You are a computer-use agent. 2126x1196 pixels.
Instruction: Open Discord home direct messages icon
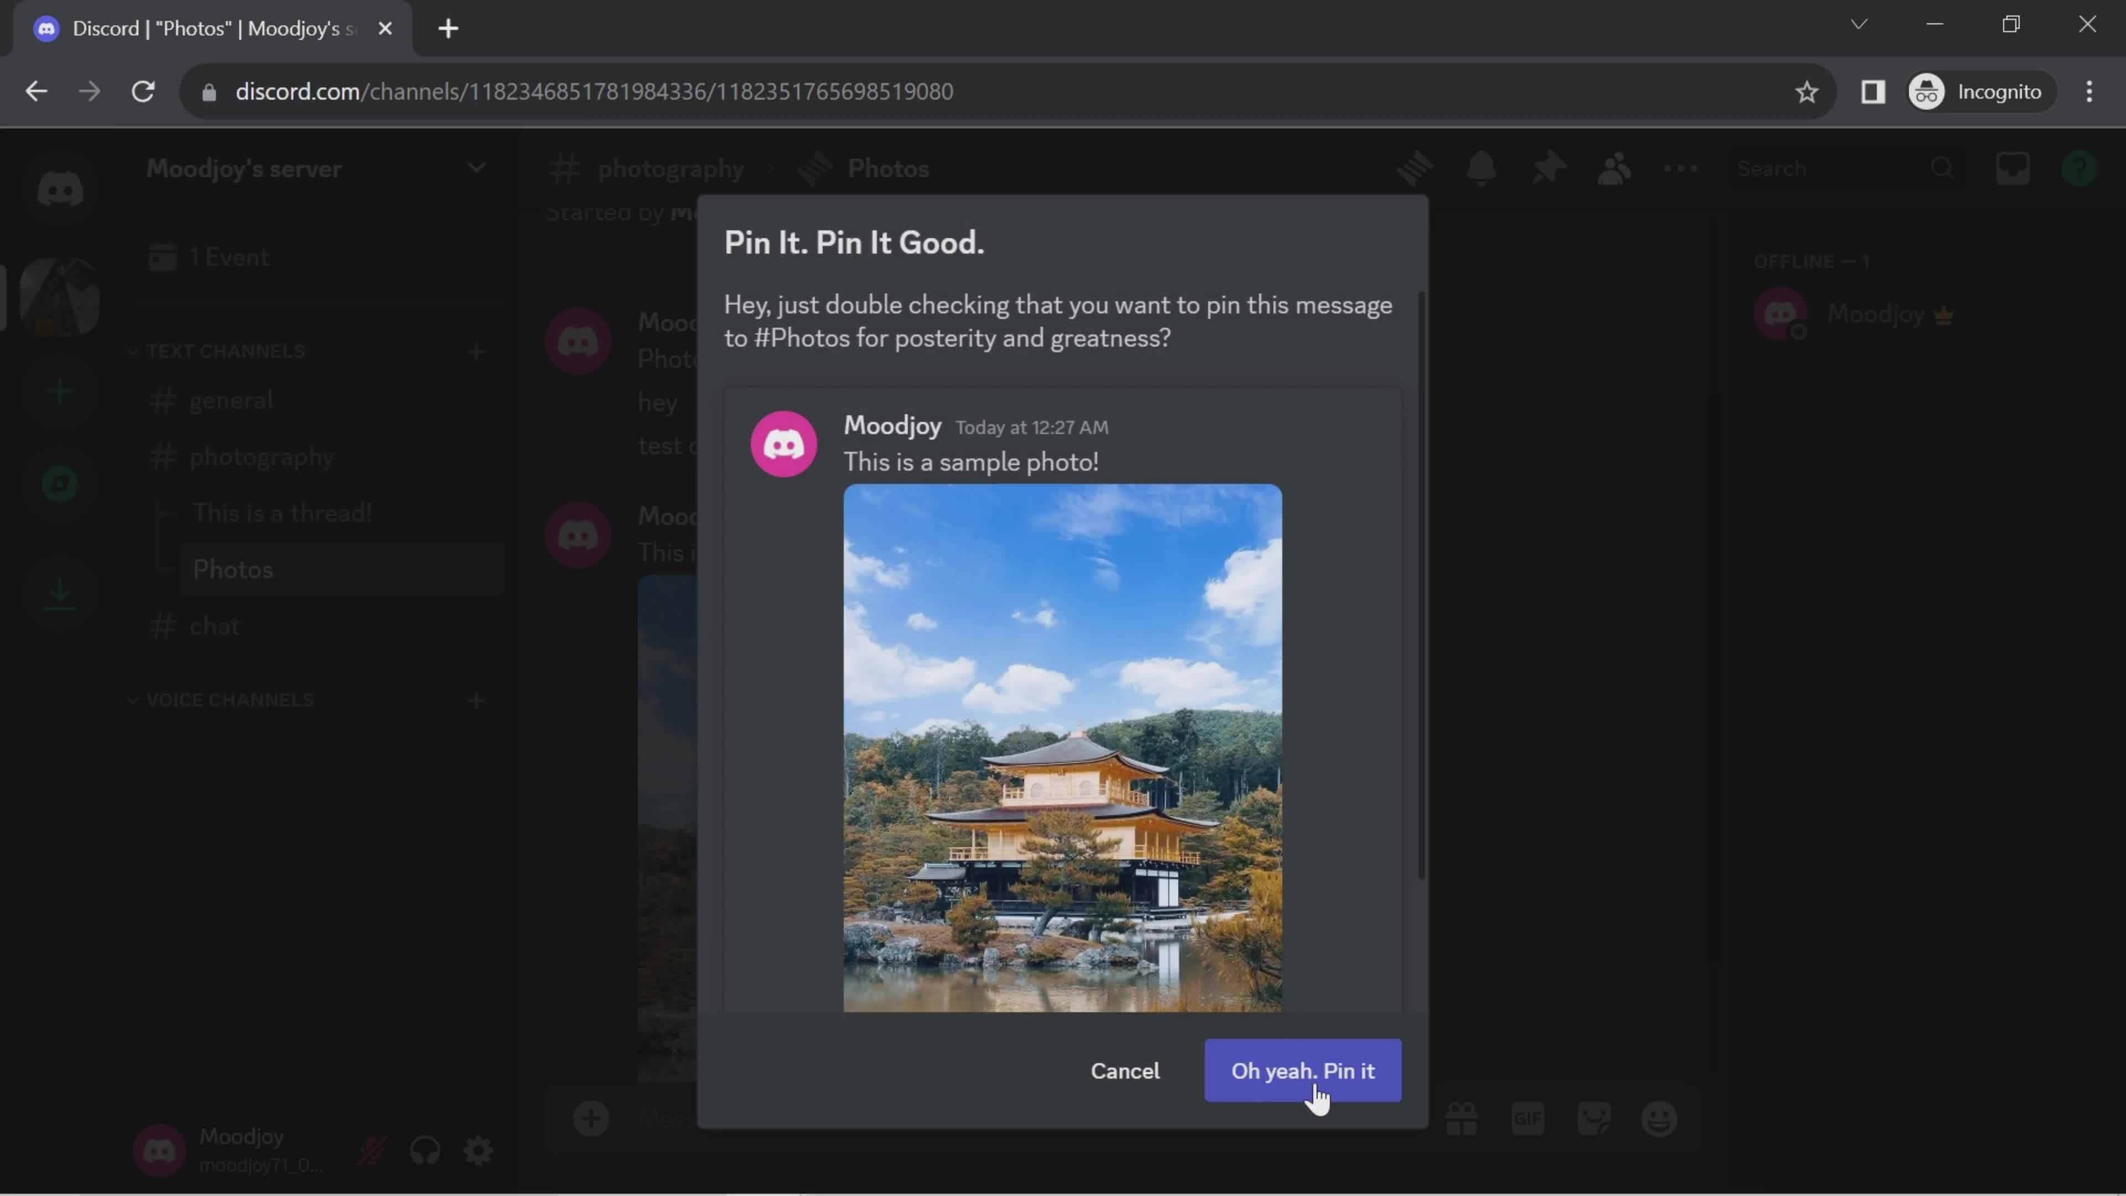point(60,190)
